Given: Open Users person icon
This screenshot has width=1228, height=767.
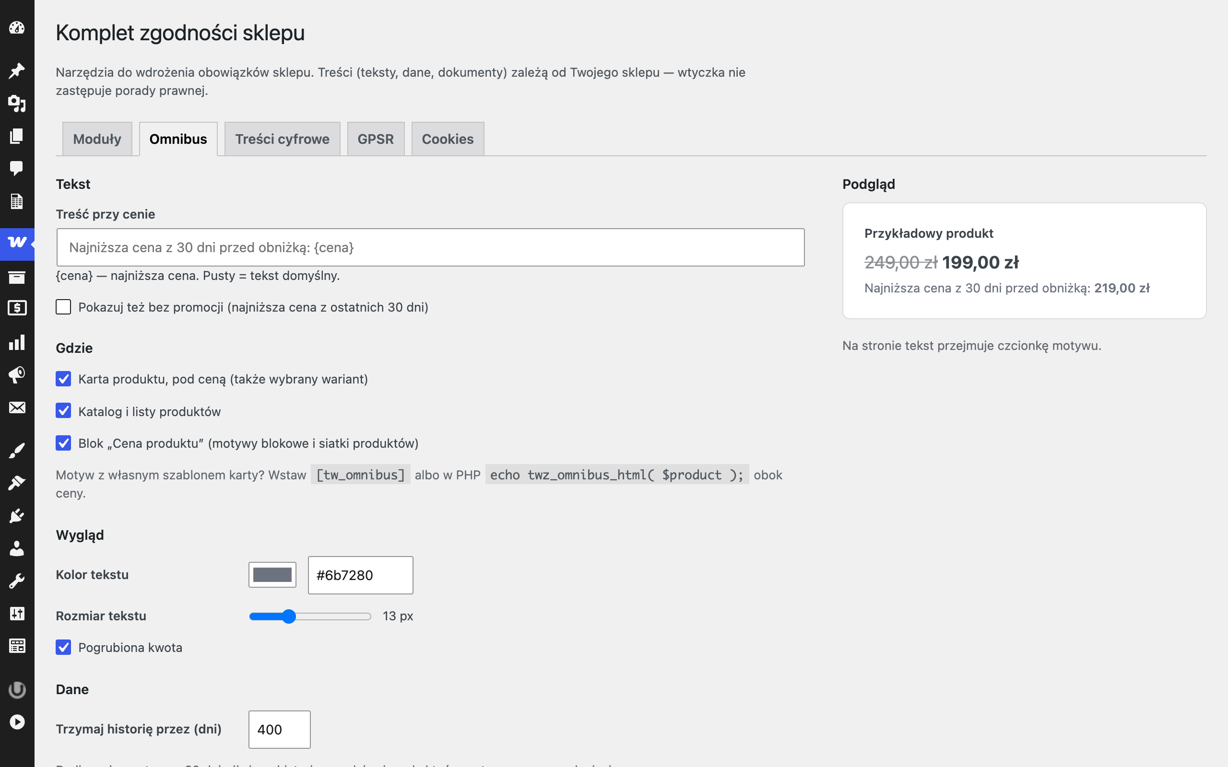Looking at the screenshot, I should 17,548.
